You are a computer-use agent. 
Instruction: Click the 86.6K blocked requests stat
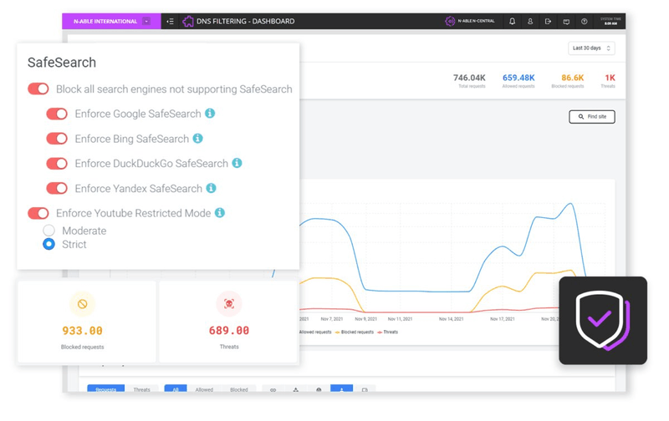click(569, 80)
